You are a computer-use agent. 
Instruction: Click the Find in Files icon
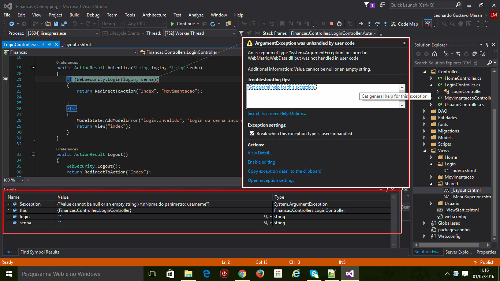coord(228,24)
